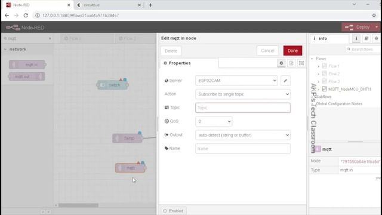Open the Action dropdown
382x215 pixels.
pos(243,94)
